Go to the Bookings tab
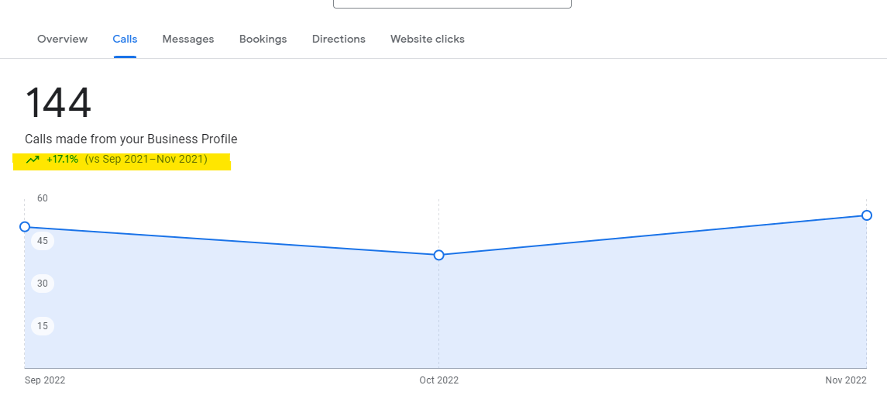The height and width of the screenshot is (416, 887). click(x=263, y=39)
